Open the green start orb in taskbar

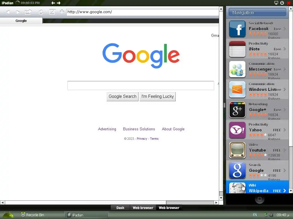click(x=8, y=215)
